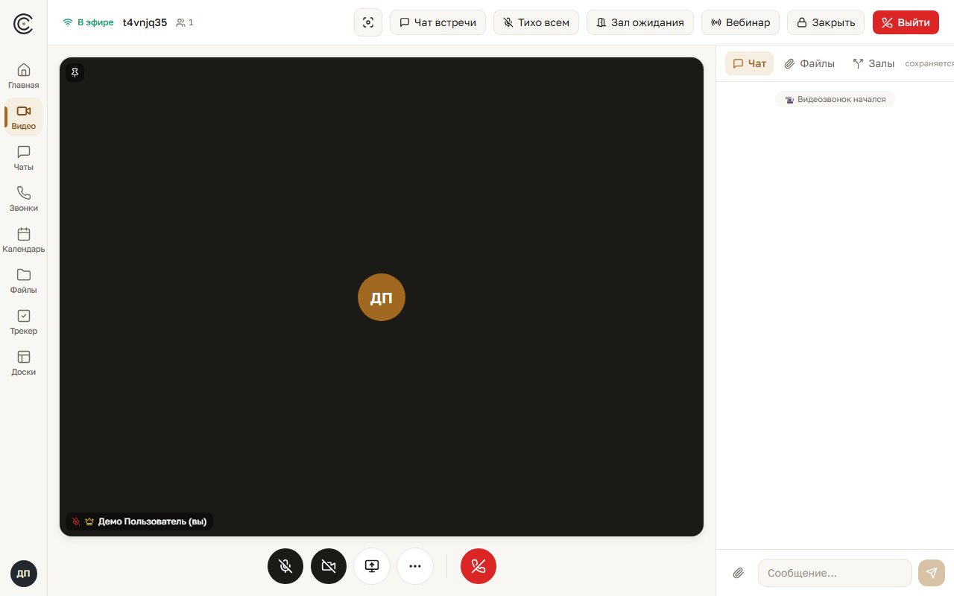Go to Видео in the sidebar
Viewport: 954px width, 596px height.
pyautogui.click(x=24, y=117)
